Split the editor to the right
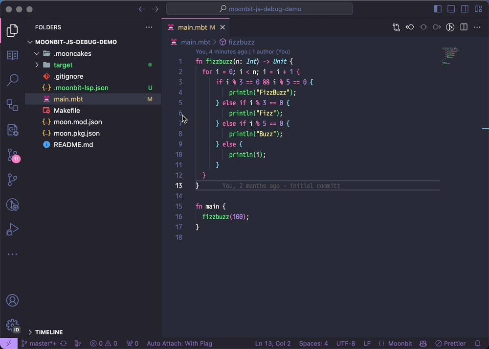The width and height of the screenshot is (489, 349). (x=464, y=27)
